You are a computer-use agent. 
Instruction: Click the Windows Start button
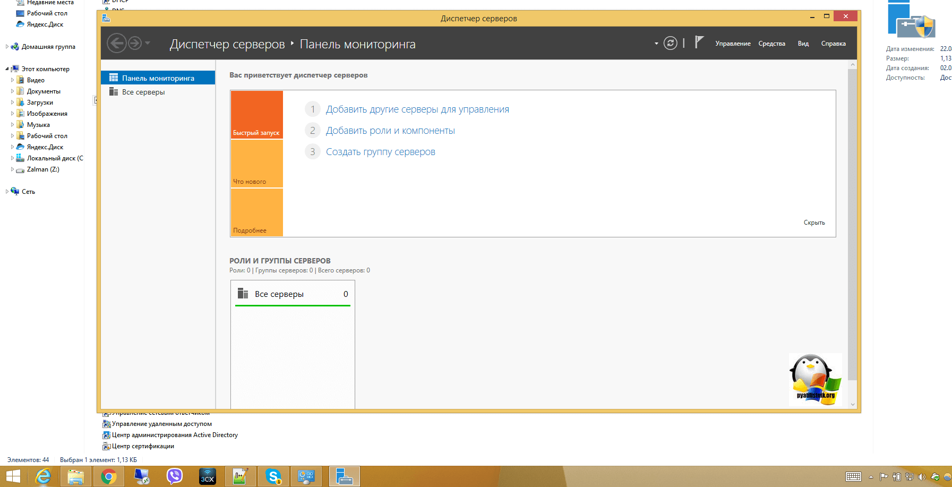[x=13, y=476]
